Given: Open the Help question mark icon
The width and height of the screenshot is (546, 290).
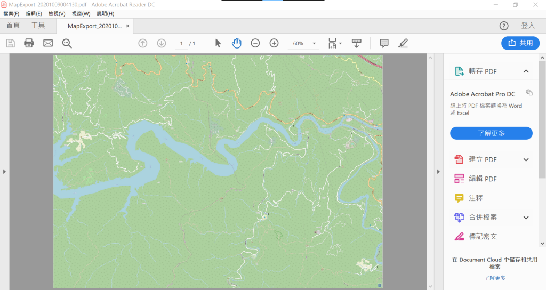Looking at the screenshot, I should (504, 26).
